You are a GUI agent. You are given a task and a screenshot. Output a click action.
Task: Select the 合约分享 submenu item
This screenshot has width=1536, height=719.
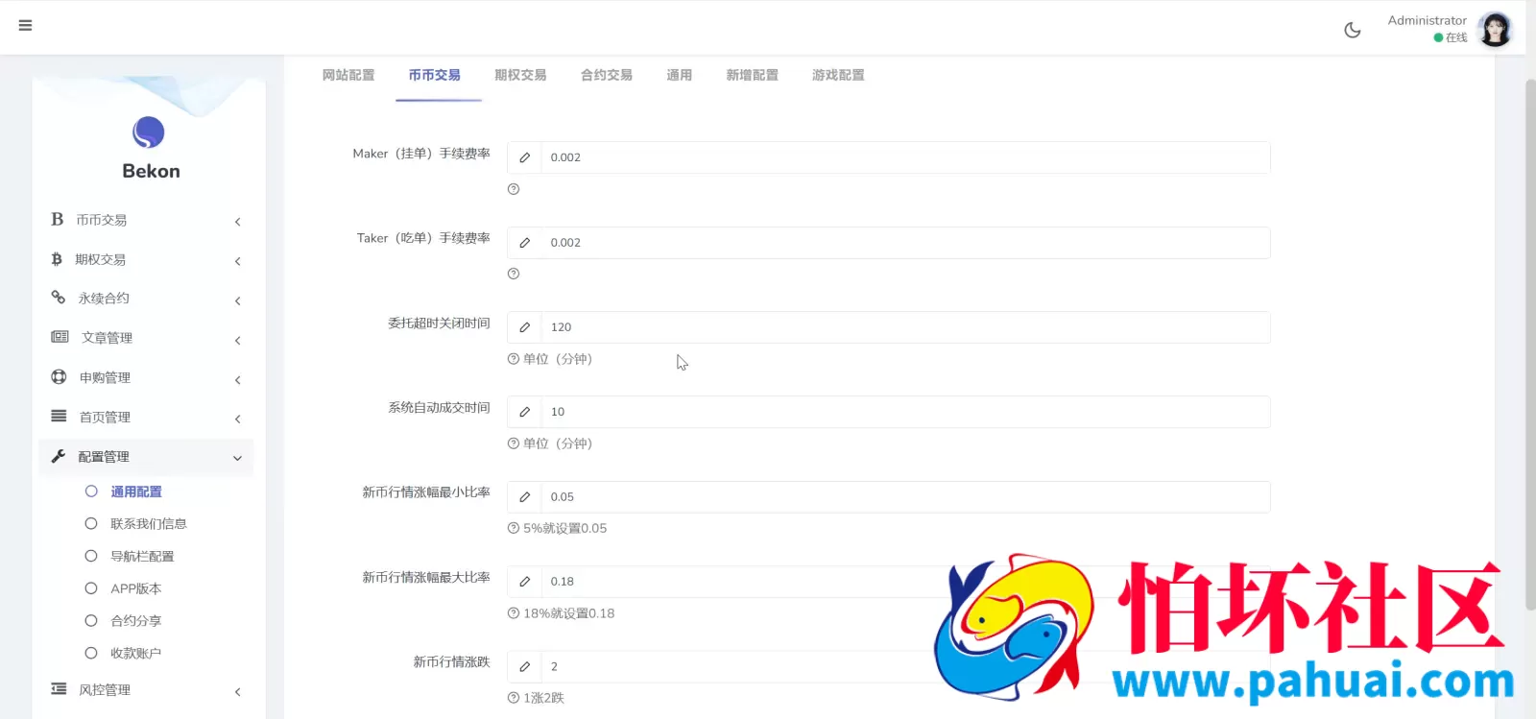pos(135,621)
